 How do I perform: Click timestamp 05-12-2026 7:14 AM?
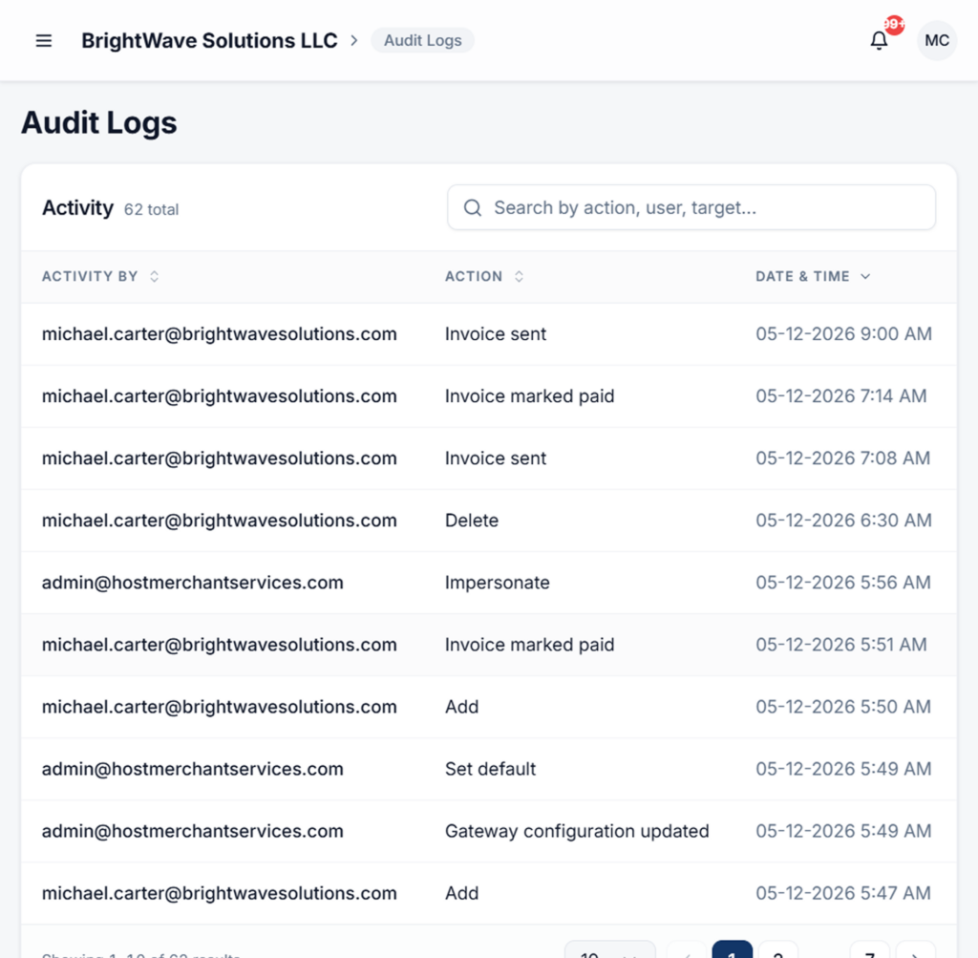point(841,396)
